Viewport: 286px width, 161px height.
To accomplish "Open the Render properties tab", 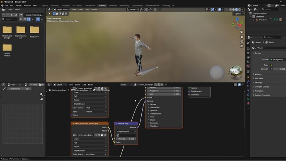I will click(x=248, y=49).
